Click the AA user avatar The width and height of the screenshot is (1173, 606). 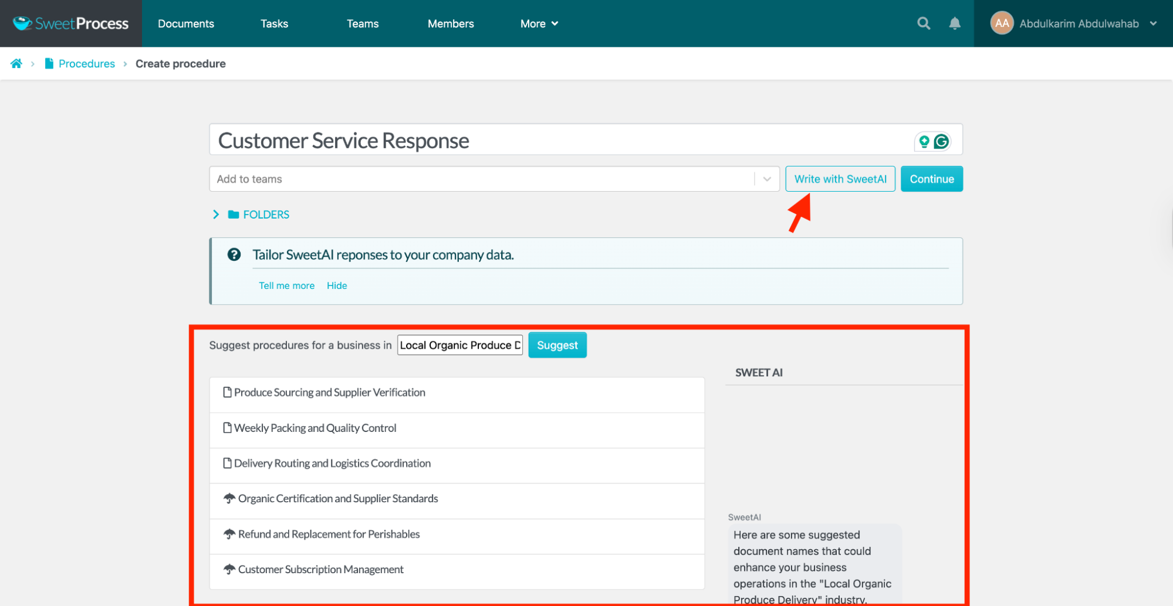coord(1001,23)
